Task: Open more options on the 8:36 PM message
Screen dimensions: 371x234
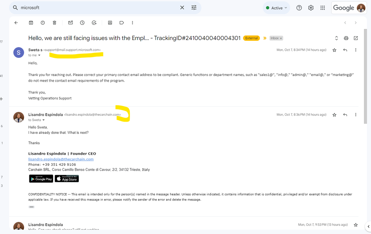Action: coord(356,115)
